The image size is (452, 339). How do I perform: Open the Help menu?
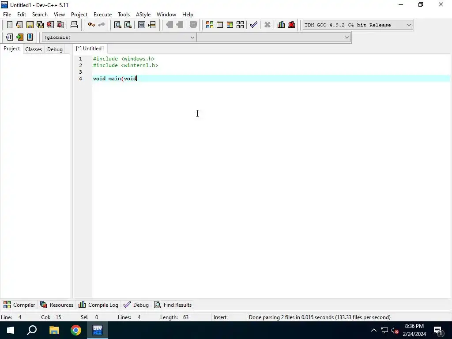tap(188, 15)
